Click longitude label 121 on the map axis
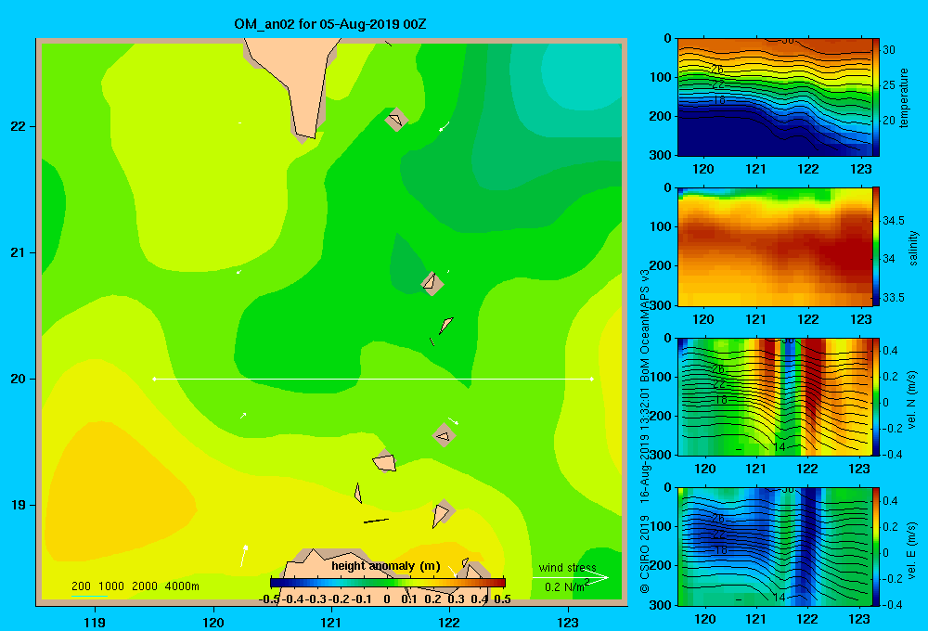The height and width of the screenshot is (631, 928). 331,622
